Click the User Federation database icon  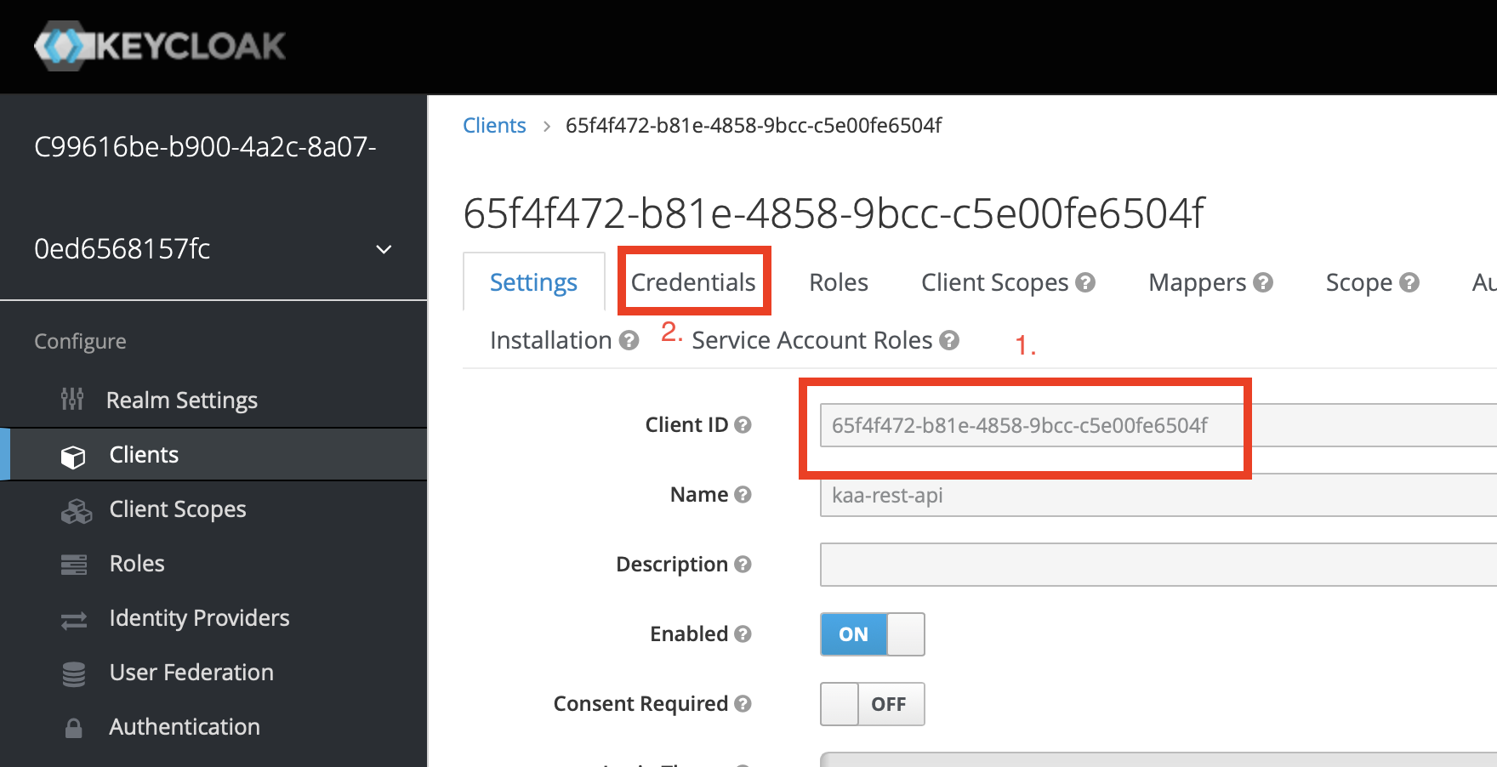[74, 674]
